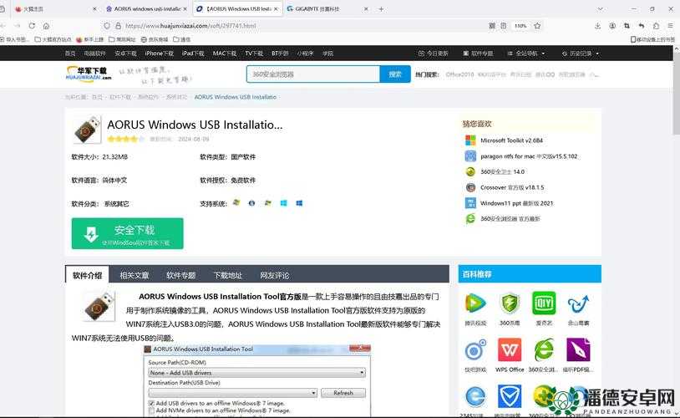This screenshot has height=418, width=680.
Task: Open the browser hamburger menu
Action: click(671, 26)
